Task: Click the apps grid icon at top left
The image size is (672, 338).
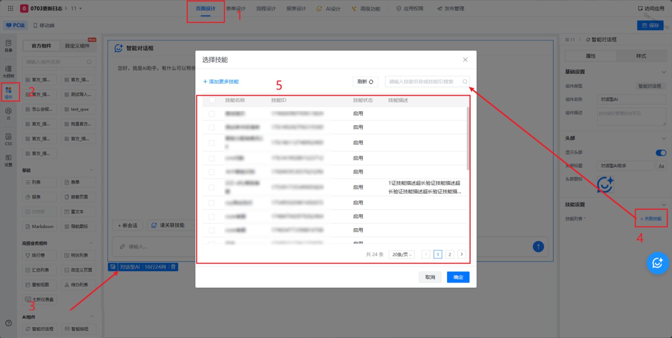Action: point(11,8)
